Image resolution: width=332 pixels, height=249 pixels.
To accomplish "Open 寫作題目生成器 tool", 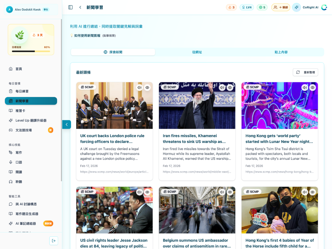I will [31, 214].
